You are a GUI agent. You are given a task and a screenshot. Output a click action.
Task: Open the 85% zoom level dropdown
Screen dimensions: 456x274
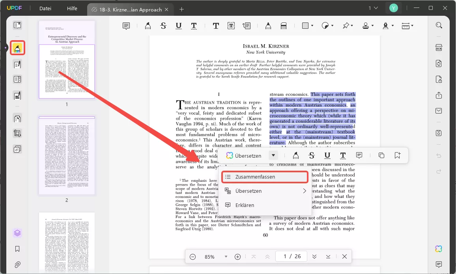226,257
